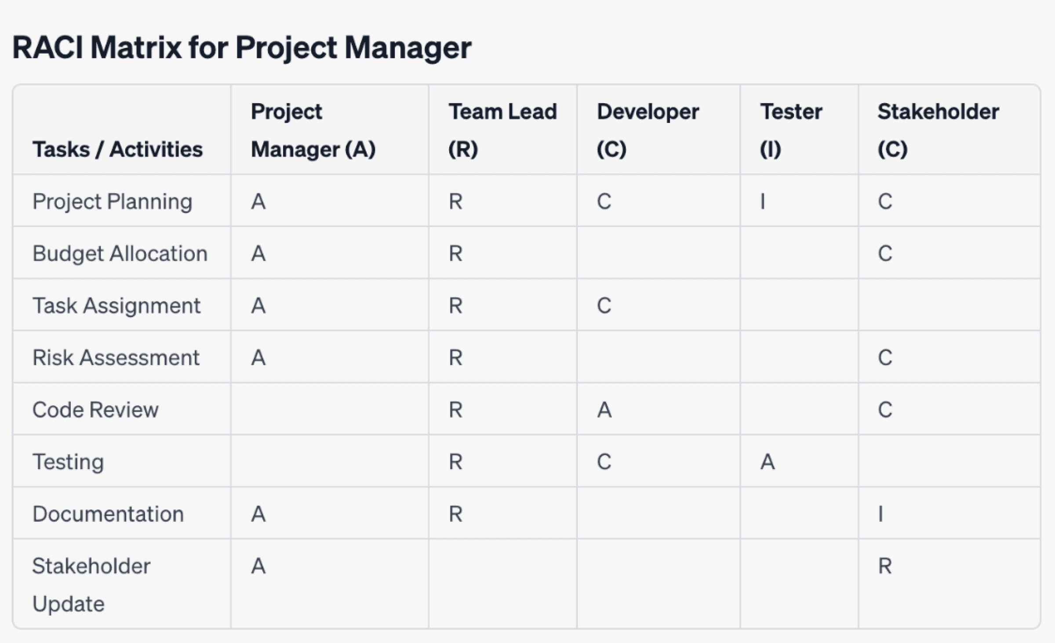
Task: Select the Tasks / Activities column header
Action: (117, 149)
